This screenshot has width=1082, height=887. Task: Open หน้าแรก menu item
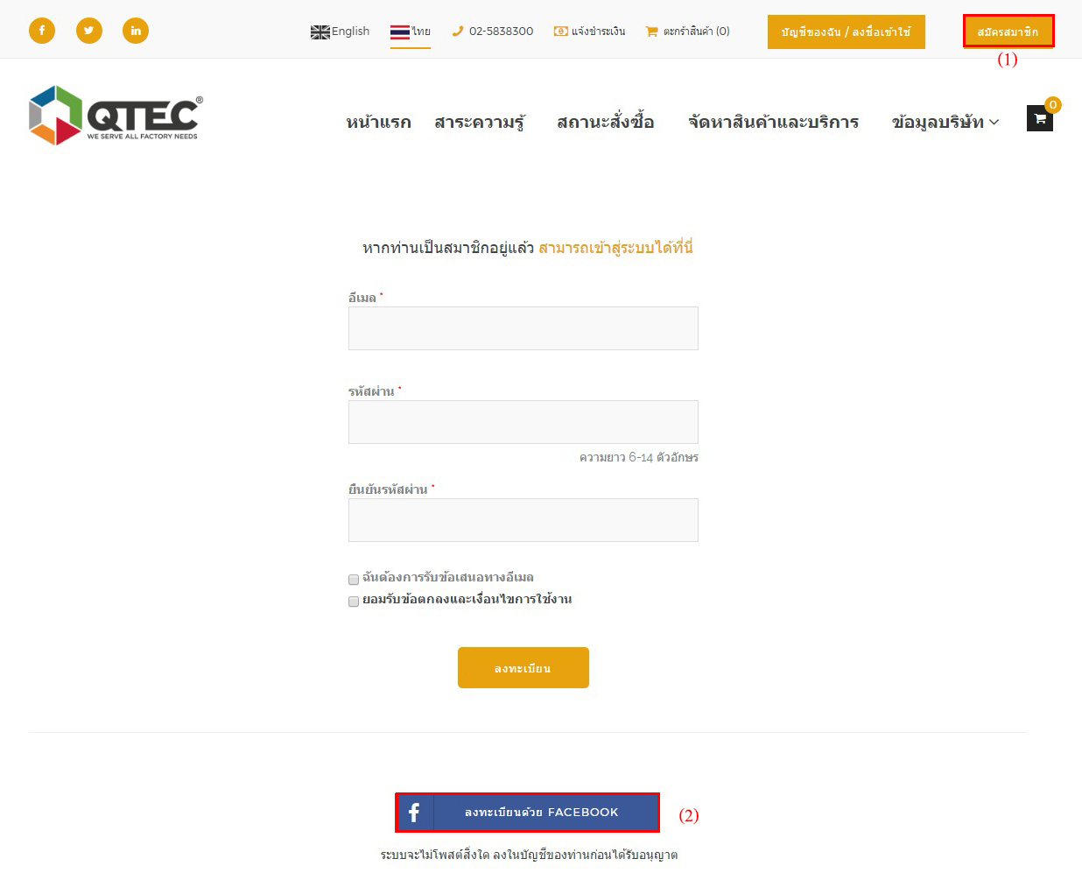378,122
